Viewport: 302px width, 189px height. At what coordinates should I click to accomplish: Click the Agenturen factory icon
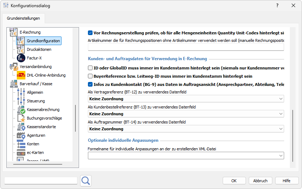21,135
